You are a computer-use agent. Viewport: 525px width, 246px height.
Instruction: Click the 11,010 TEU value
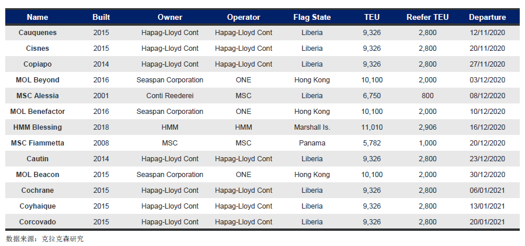pyautogui.click(x=372, y=127)
